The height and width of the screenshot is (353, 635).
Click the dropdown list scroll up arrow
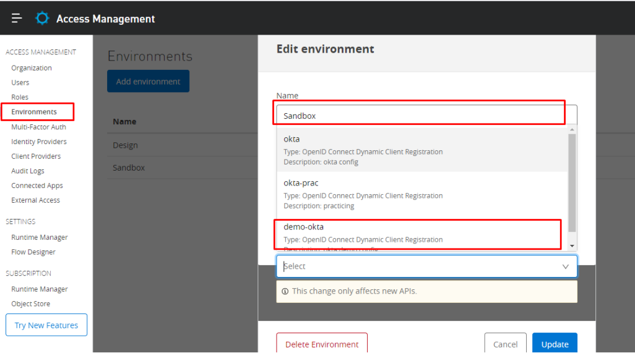[572, 129]
